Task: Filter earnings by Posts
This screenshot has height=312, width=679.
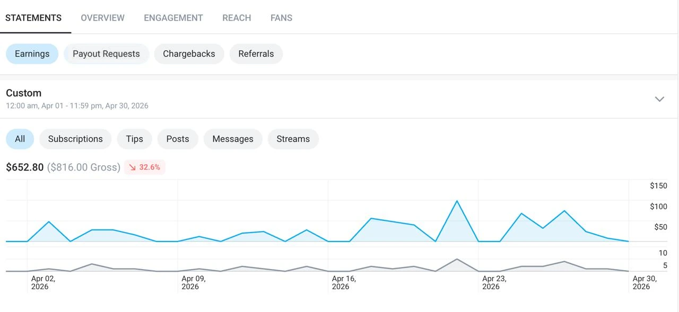Action: [178, 139]
